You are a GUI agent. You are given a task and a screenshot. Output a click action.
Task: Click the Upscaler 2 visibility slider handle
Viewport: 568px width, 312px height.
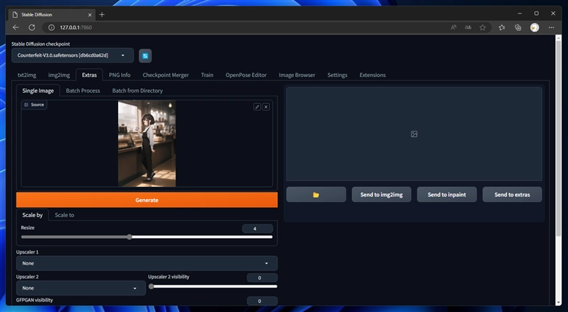152,287
